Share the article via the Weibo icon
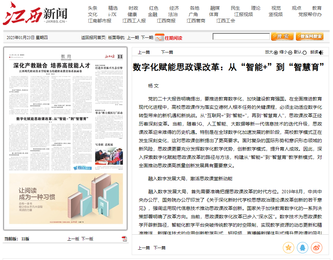Screen dimensions: 333x260 click(x=316, y=247)
